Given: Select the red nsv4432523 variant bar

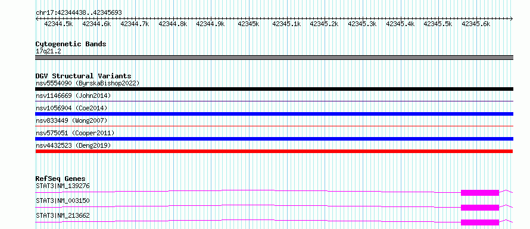Looking at the screenshot, I should point(274,151).
